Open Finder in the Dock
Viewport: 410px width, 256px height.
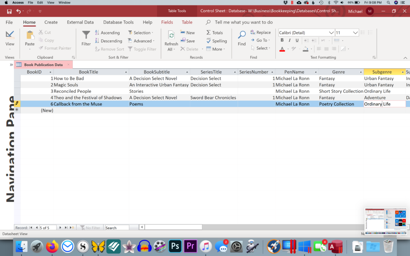coord(22,247)
